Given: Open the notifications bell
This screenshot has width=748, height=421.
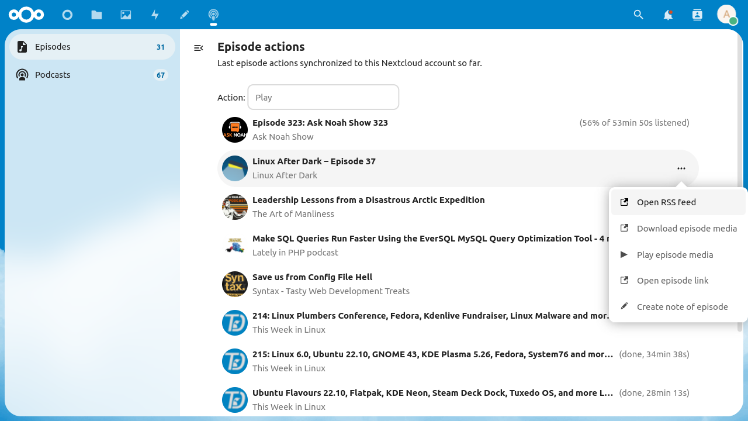Looking at the screenshot, I should [x=668, y=15].
